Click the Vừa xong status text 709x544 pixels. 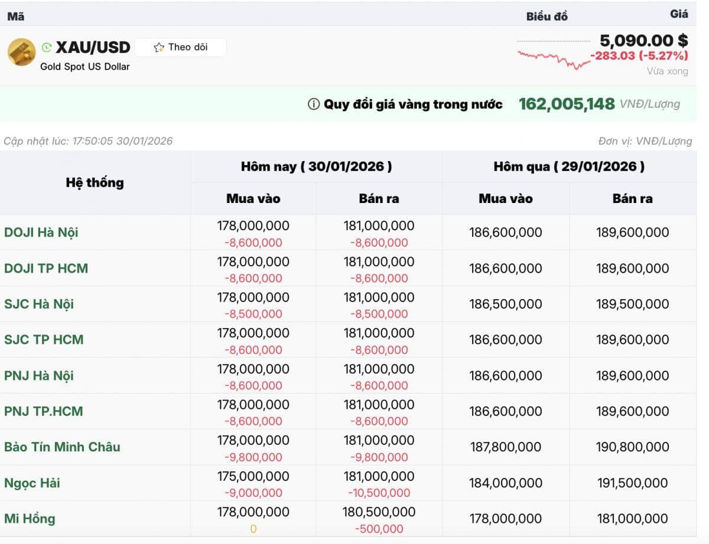[x=668, y=71]
